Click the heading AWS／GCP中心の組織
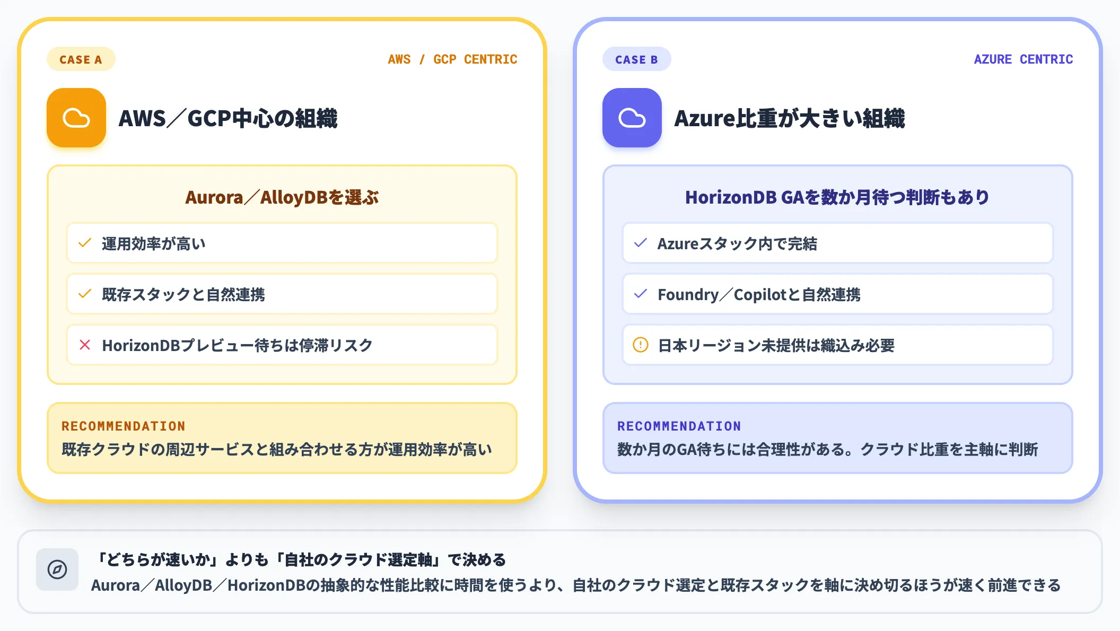 click(228, 118)
